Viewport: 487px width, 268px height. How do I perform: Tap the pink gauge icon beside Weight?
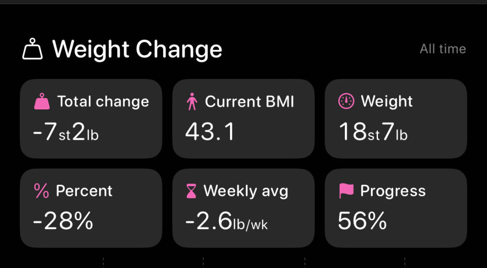pos(346,102)
